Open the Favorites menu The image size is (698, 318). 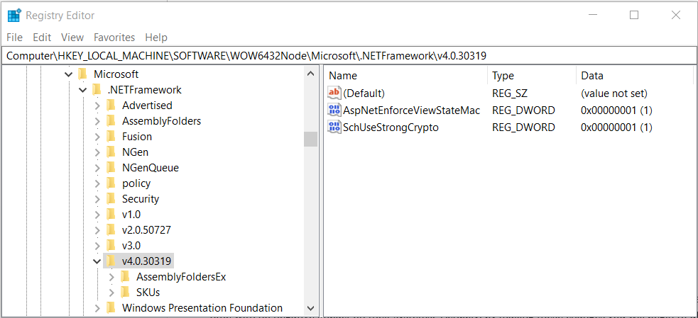point(114,37)
